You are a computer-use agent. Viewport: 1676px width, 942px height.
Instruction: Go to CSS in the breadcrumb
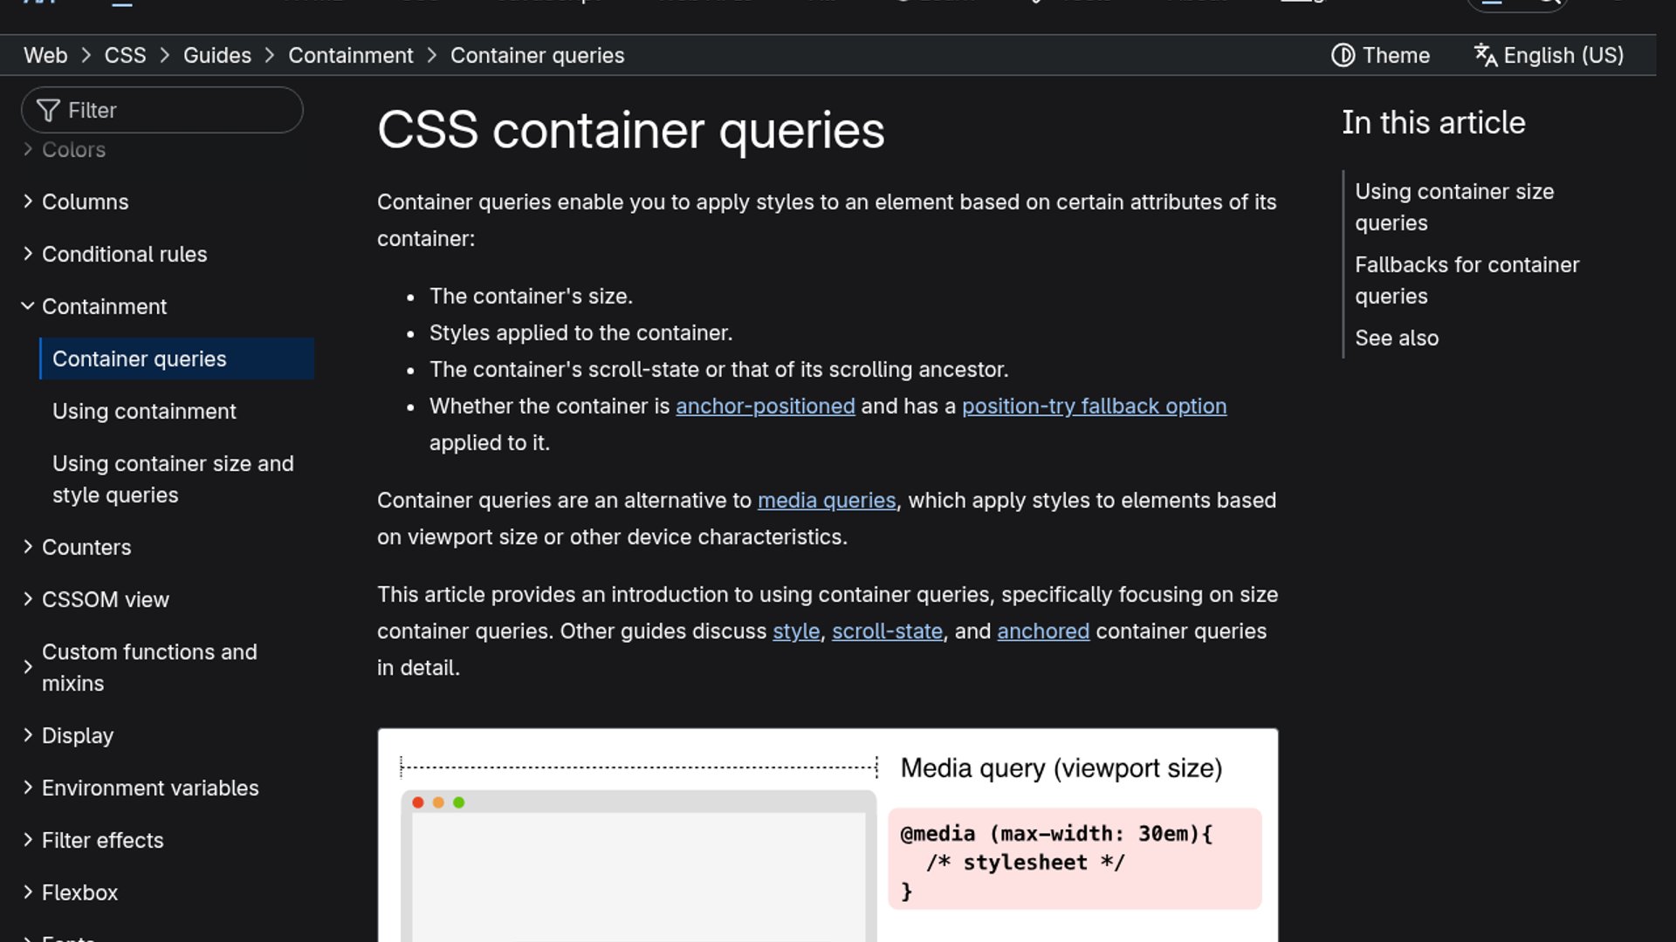125,56
